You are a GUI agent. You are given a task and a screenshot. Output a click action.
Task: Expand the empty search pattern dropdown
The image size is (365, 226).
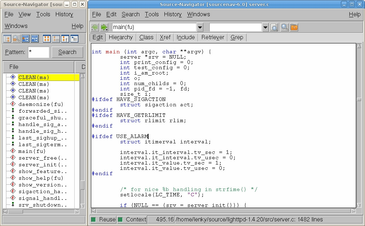coord(265,27)
